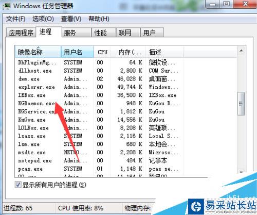Switch to the 应用程序 tab

click(x=21, y=32)
